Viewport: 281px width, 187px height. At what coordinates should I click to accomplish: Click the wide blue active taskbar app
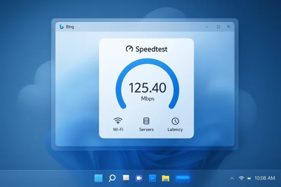click(x=182, y=178)
